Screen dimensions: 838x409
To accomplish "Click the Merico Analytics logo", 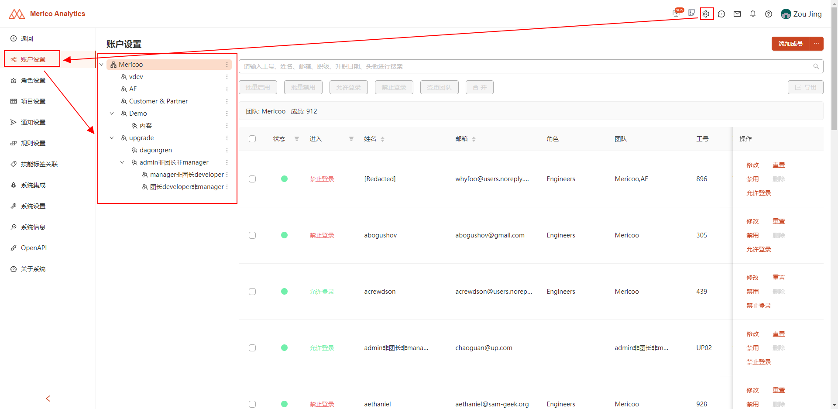I will (x=47, y=14).
